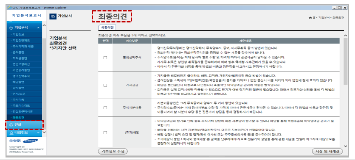355x160 pixels.
Task: Tick the checkbox for (초과)배당 issue
Action: pos(105,132)
